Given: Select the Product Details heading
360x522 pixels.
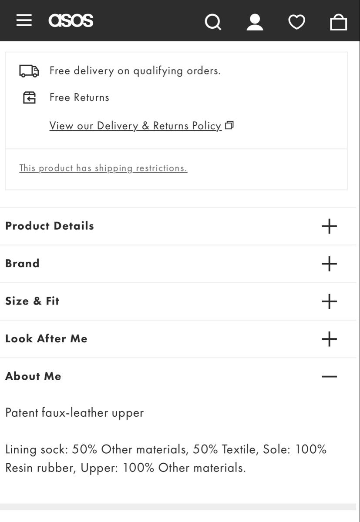Looking at the screenshot, I should [50, 226].
